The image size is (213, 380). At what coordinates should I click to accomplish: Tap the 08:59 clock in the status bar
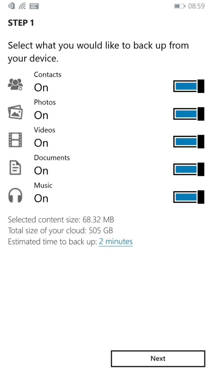pyautogui.click(x=196, y=6)
